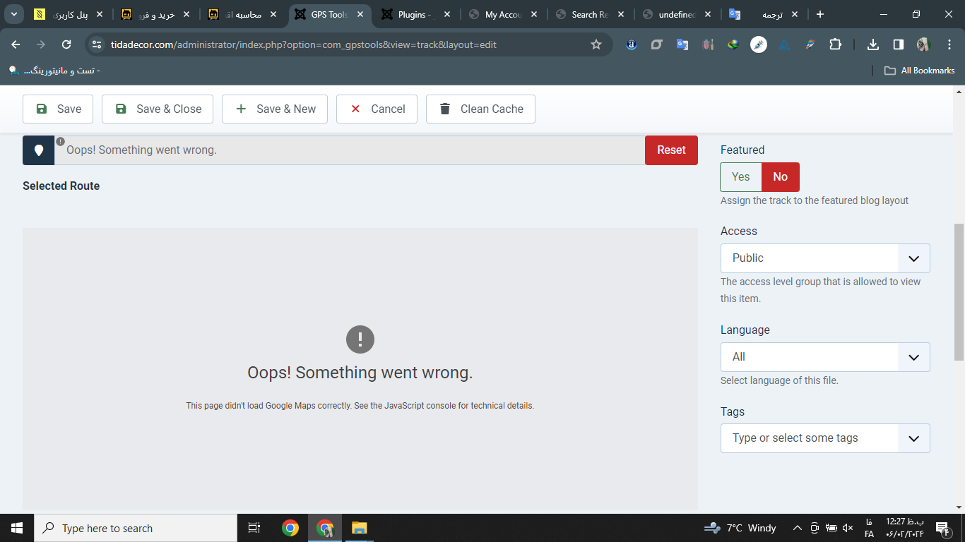Reload the page using refresh icon

click(66, 44)
